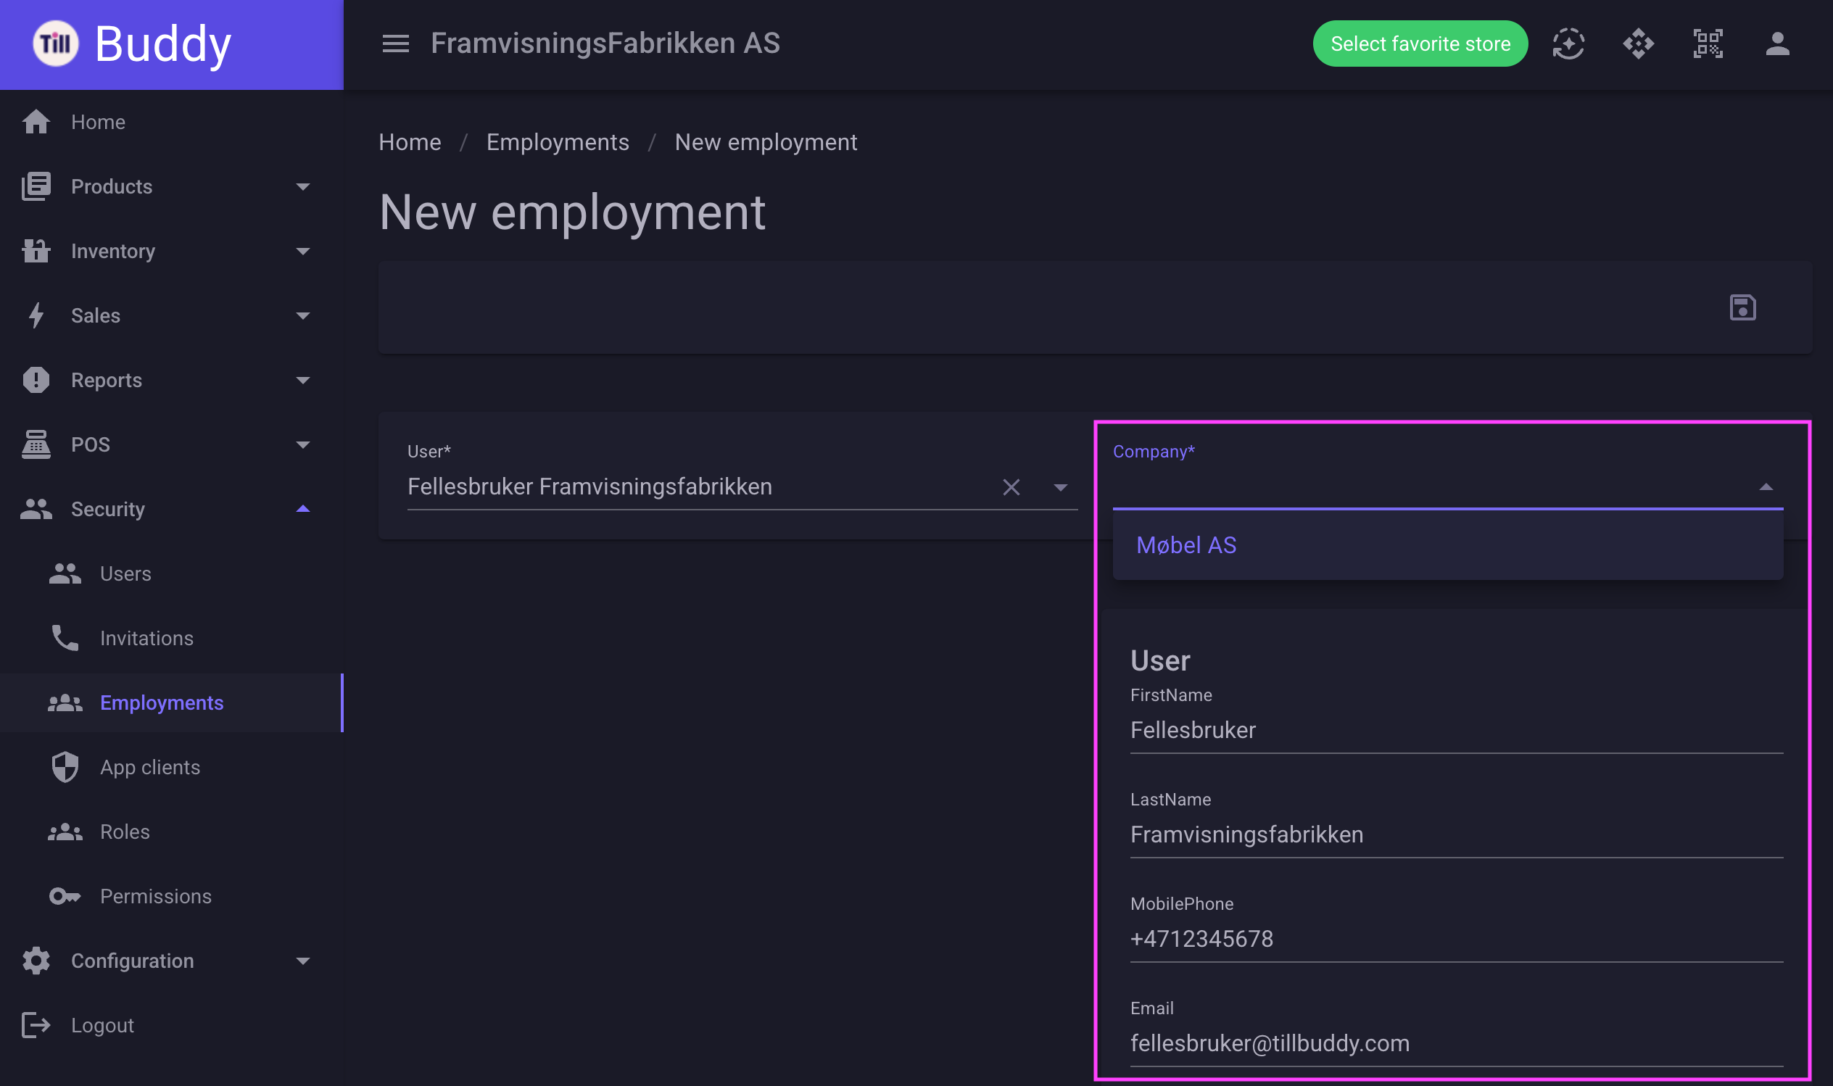Follow the Employments breadcrumb link

pos(558,142)
